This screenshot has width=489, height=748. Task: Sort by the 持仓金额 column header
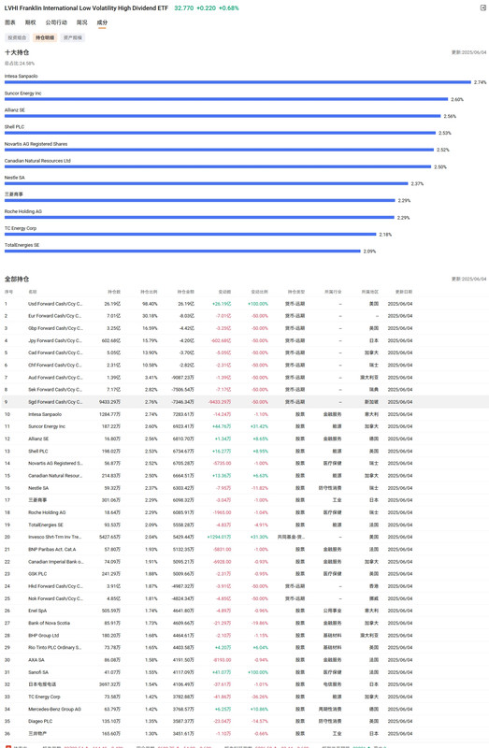point(185,292)
